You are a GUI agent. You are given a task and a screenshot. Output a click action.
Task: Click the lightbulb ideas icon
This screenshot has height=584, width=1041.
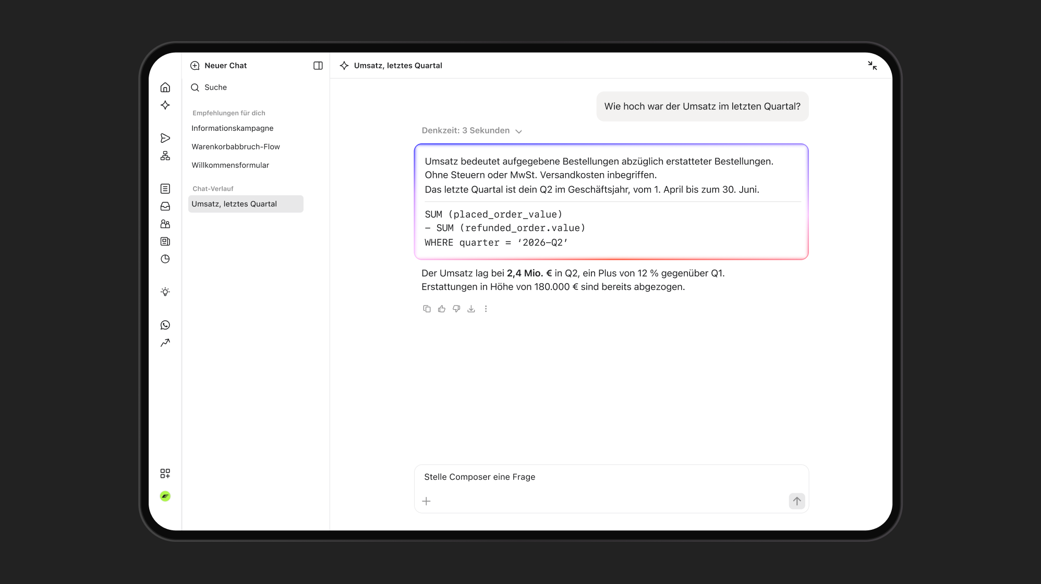pyautogui.click(x=165, y=292)
